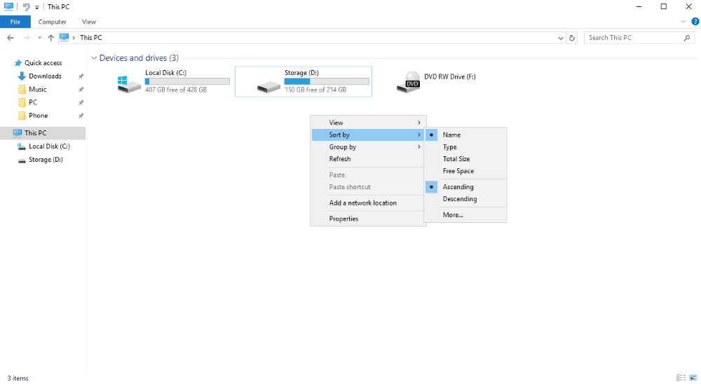Image resolution: width=701 pixels, height=384 pixels.
Task: Open the File tab
Action: click(x=15, y=22)
